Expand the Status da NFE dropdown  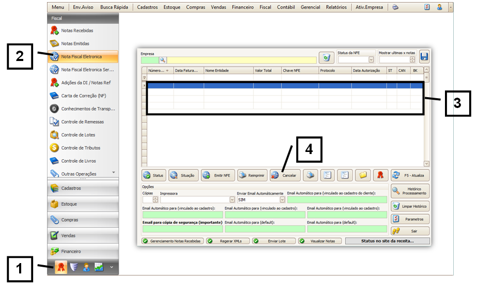click(371, 60)
